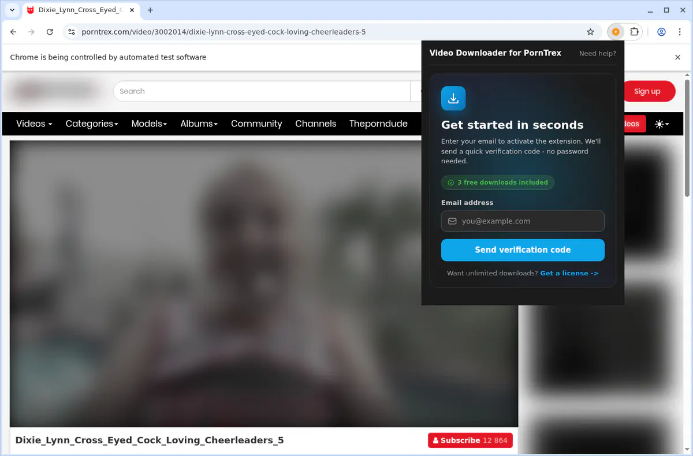Go back to the previous page
Screen dimensions: 693x456
click(x=14, y=32)
